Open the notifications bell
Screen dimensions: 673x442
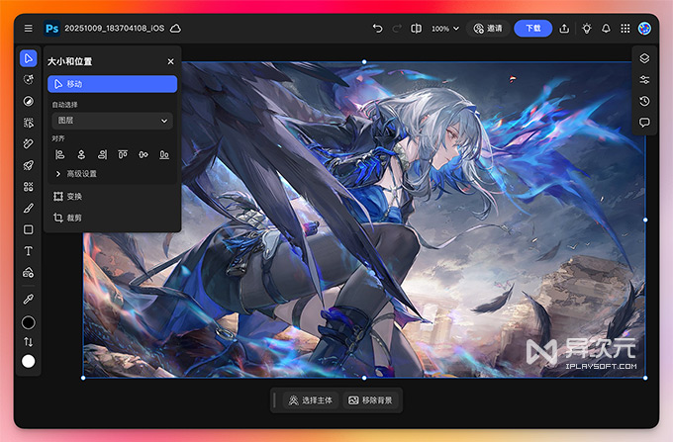click(x=606, y=29)
